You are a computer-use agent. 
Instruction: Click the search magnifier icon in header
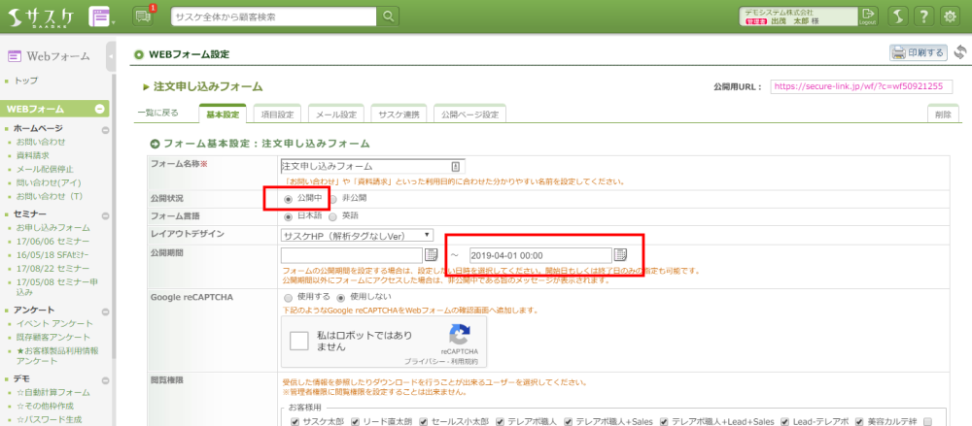[x=388, y=16]
